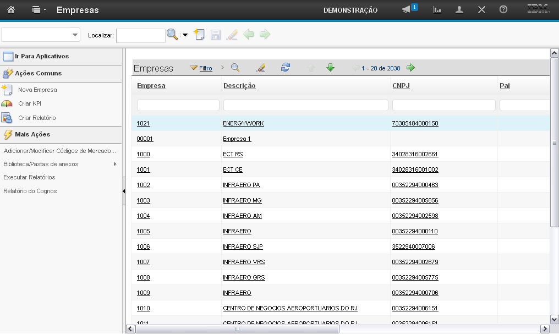Refresh the Empresas table
The width and height of the screenshot is (559, 334).
pos(285,68)
